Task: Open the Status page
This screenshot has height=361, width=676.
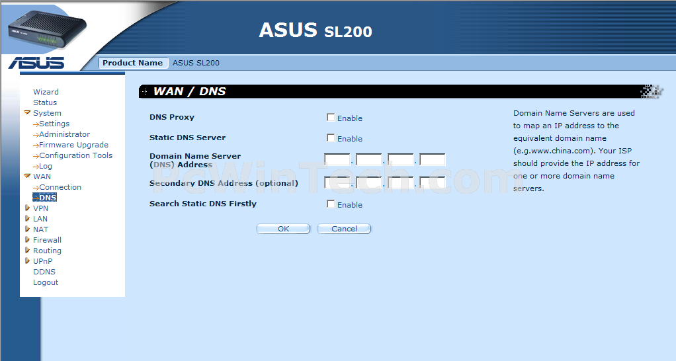Action: click(x=45, y=102)
